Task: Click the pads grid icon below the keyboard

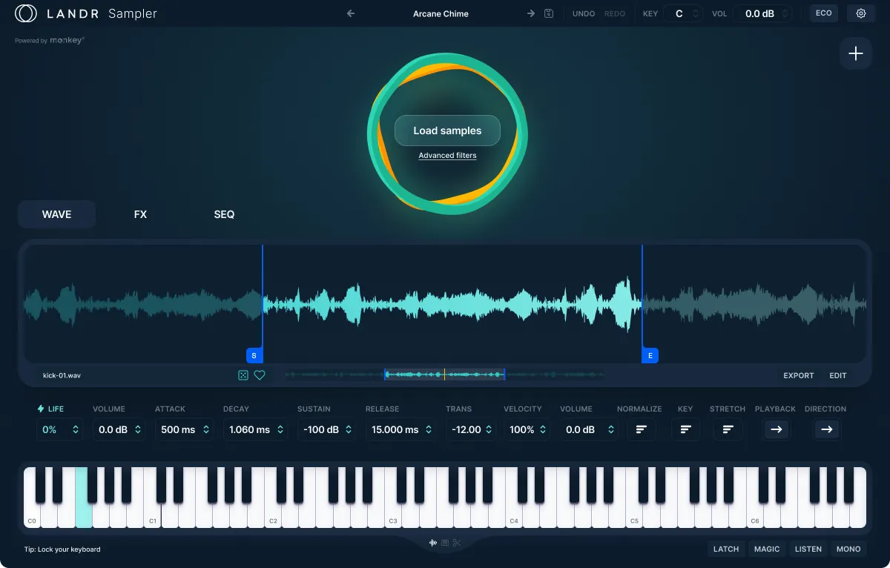Action: point(445,543)
